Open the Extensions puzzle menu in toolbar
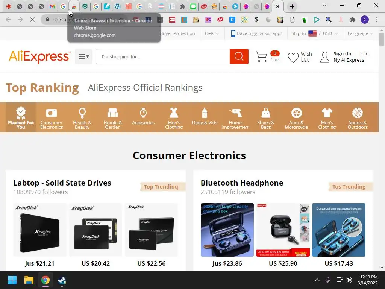 point(353,20)
